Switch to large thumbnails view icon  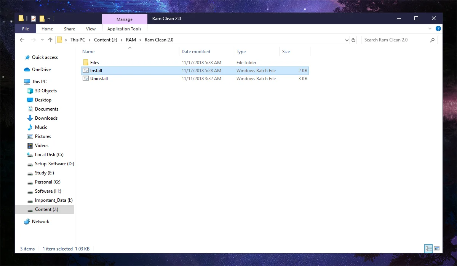(437, 249)
